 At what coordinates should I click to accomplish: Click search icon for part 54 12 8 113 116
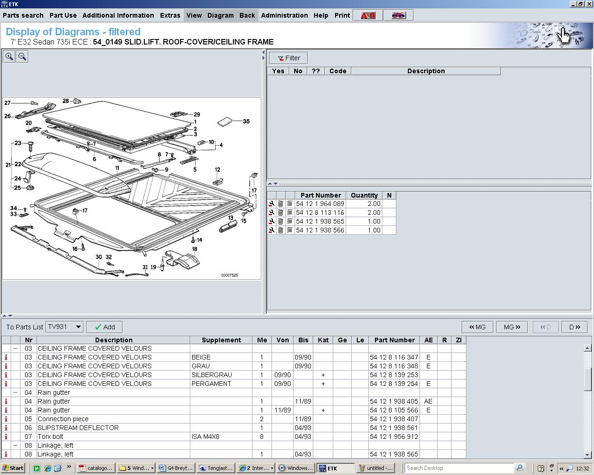[271, 212]
